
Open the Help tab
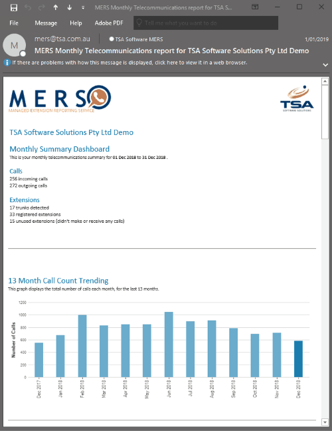(x=76, y=23)
